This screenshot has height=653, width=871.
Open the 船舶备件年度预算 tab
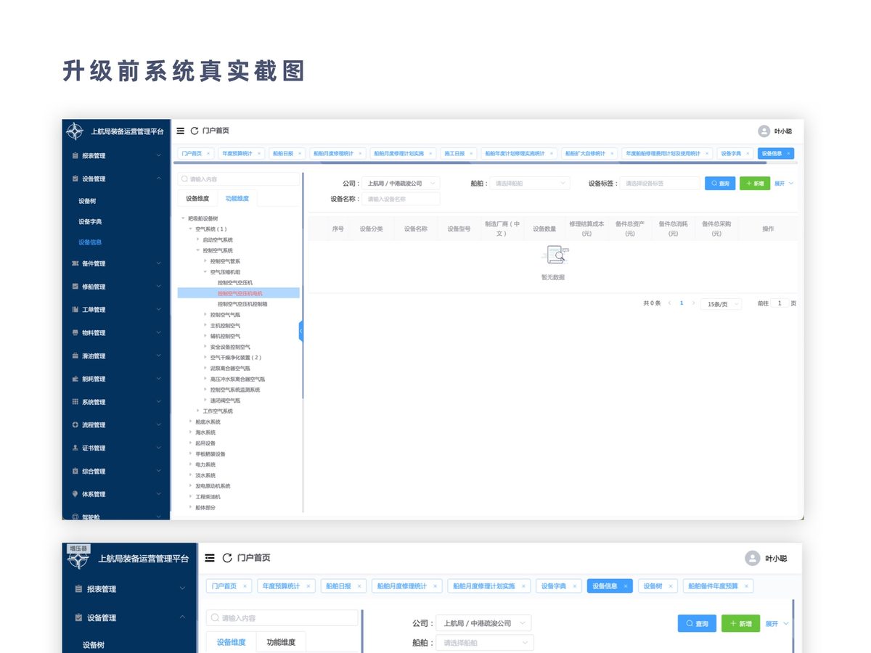[718, 586]
